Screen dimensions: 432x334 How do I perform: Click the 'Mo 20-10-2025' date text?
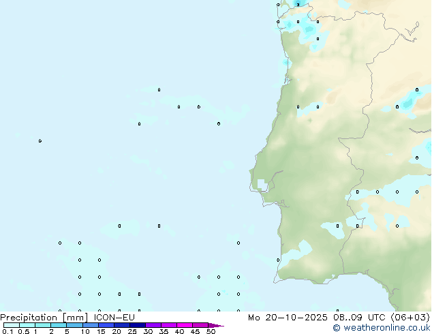(288, 318)
